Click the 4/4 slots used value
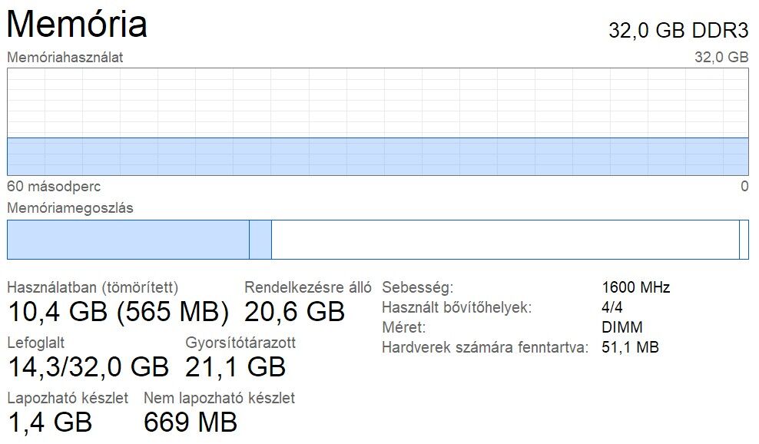 point(614,308)
